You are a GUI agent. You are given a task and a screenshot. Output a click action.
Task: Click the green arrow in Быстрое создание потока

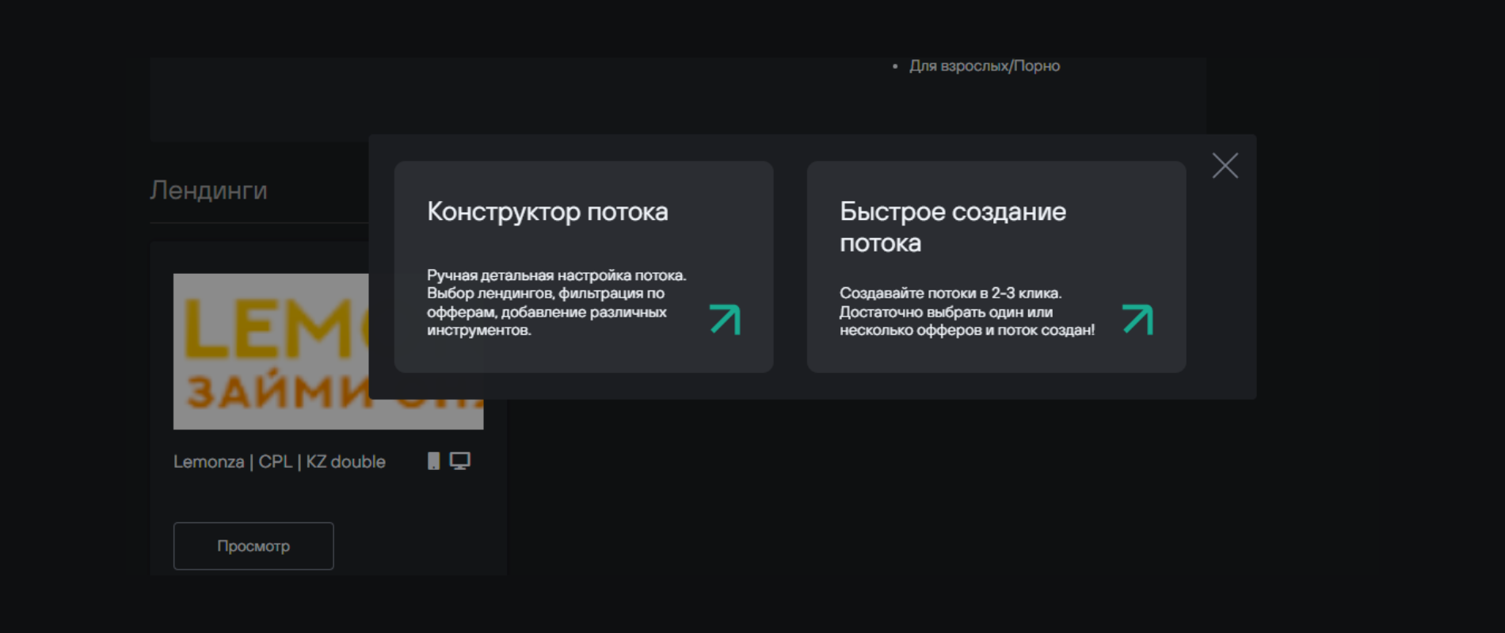click(1137, 320)
